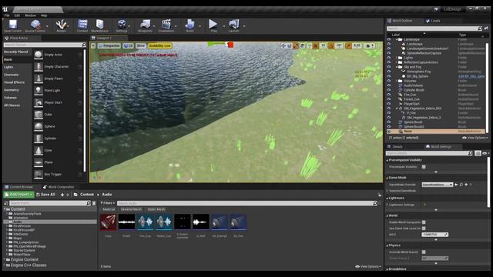The height and width of the screenshot is (277, 493).
Task: Open the Cinematics clapperboard icon
Action: (166, 25)
